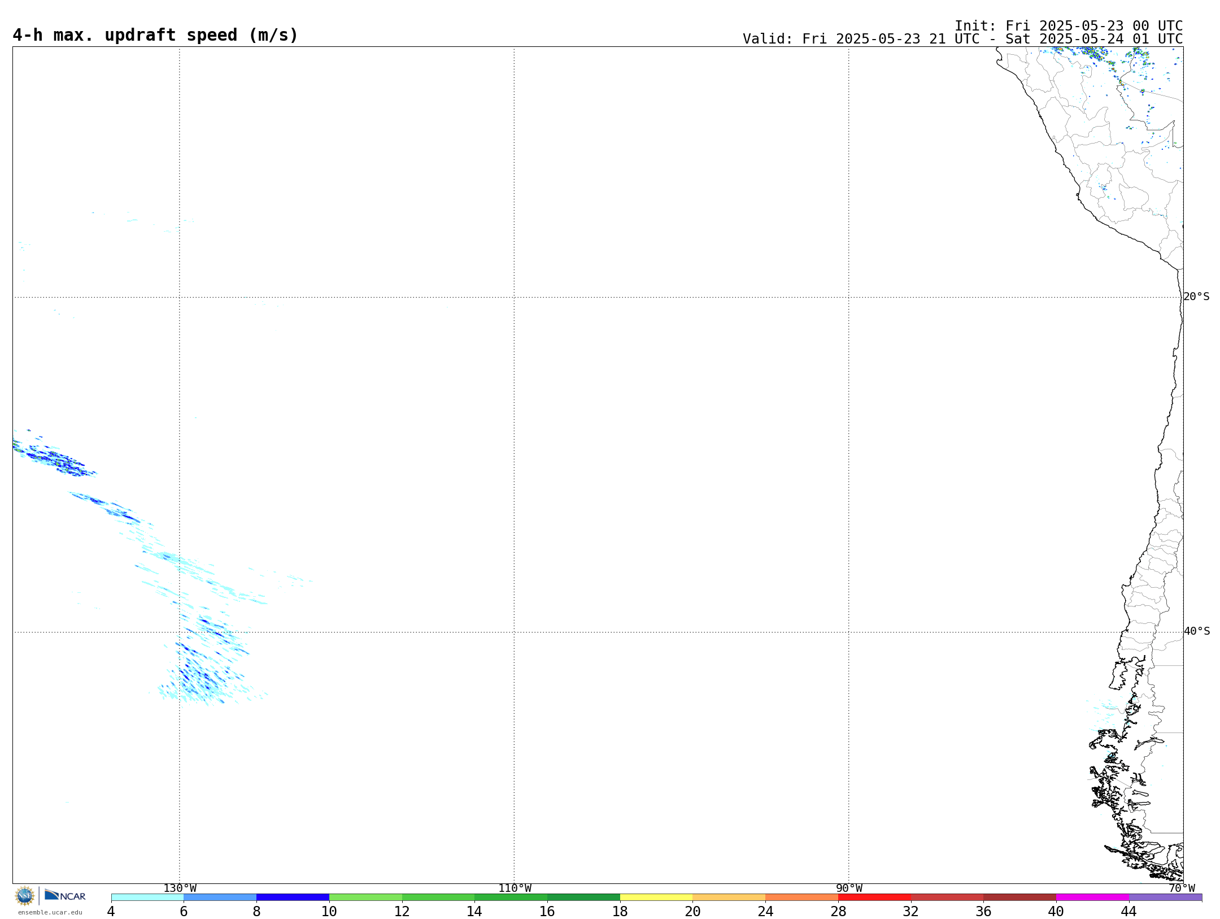1220x919 pixels.
Task: Click the magenta 40-44 color swatch
Action: coord(1093,898)
